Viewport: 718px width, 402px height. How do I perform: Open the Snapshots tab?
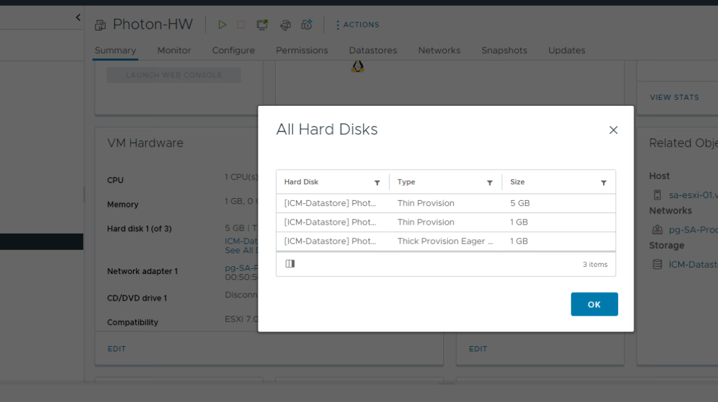tap(504, 51)
